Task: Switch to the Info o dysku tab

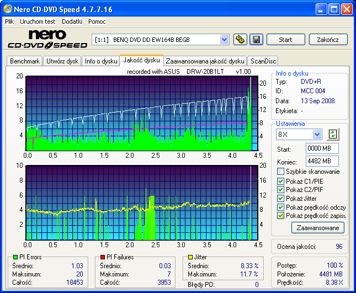Action: tap(101, 61)
